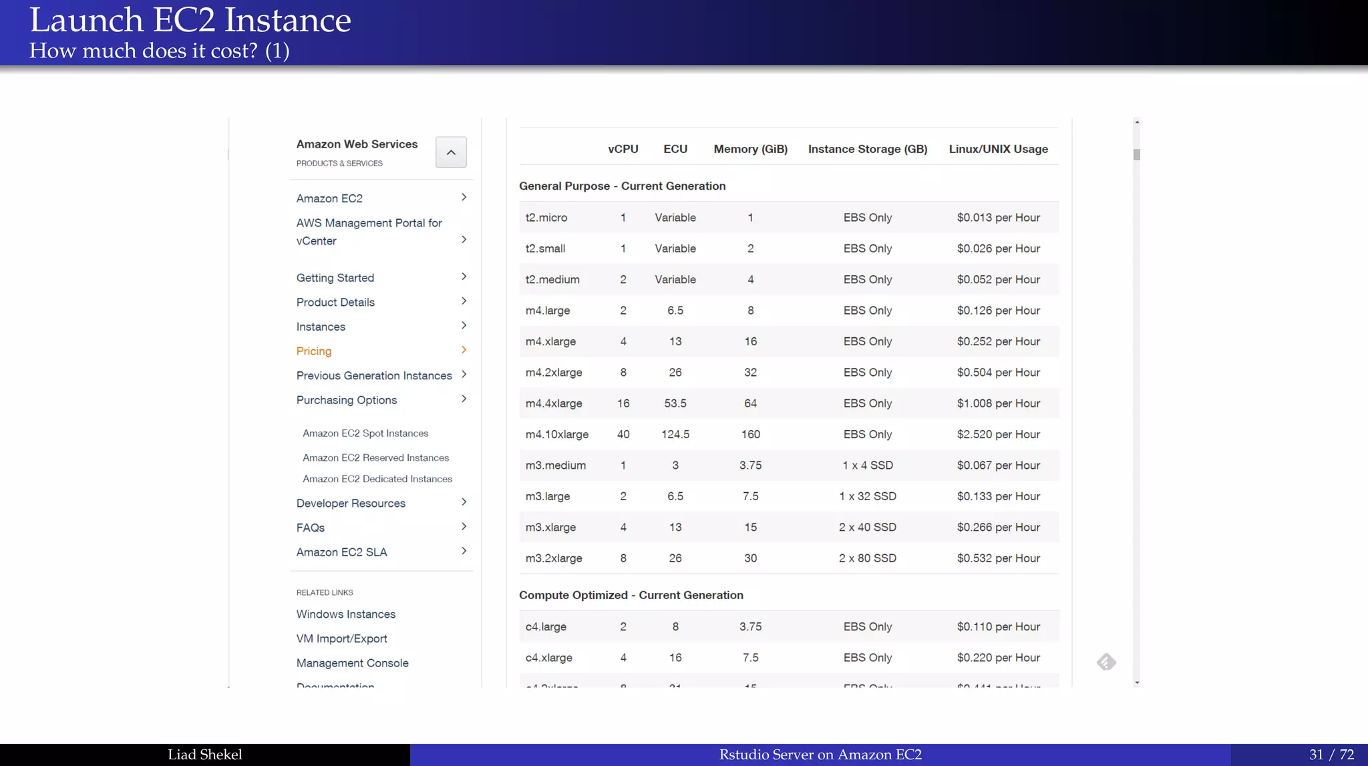The height and width of the screenshot is (766, 1368).
Task: Click the floating feedback diamond icon
Action: click(x=1106, y=662)
